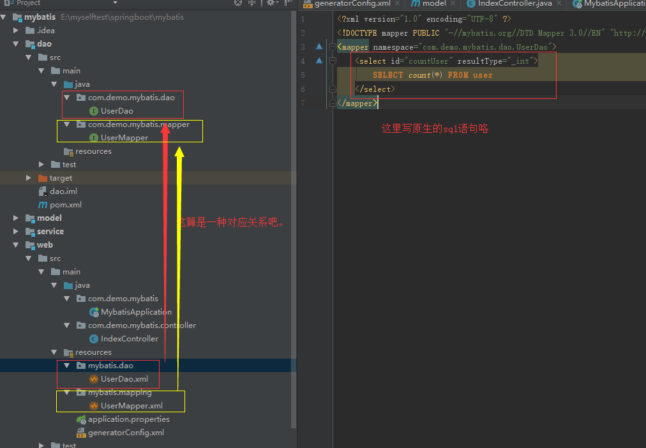Image resolution: width=646 pixels, height=448 pixels.
Task: Click gutter navigation icon on line 4
Action: pos(319,61)
